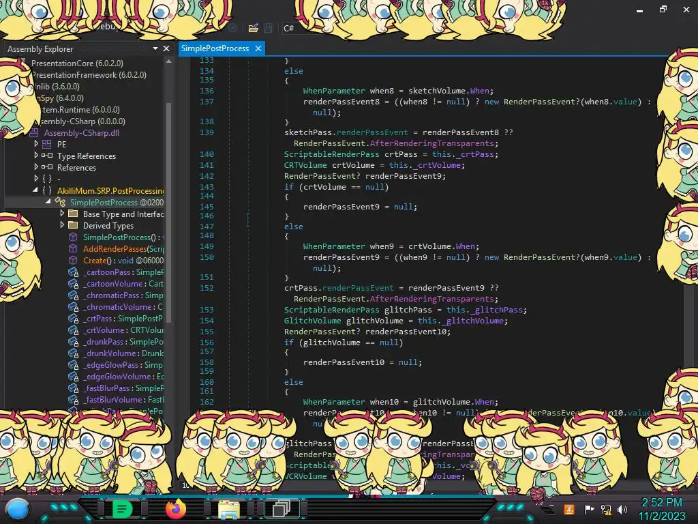The height and width of the screenshot is (524, 698).
Task: Click Base Type and Interfaces folder icon
Action: coord(73,214)
